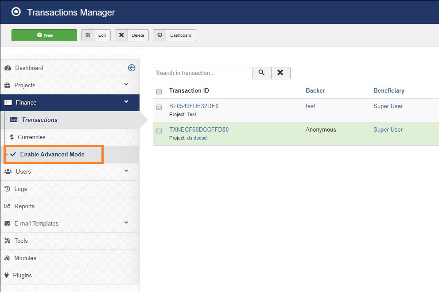Check the TXNECF60DCCFFD80 row checkbox
Viewport: 439px width, 292px height.
[159, 131]
